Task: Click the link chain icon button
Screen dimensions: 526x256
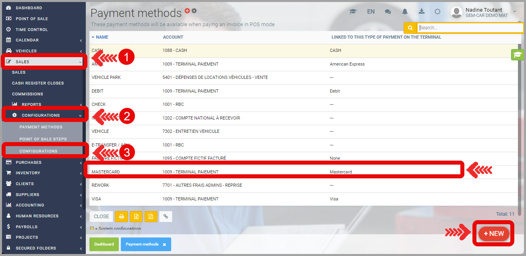Action: (166, 217)
